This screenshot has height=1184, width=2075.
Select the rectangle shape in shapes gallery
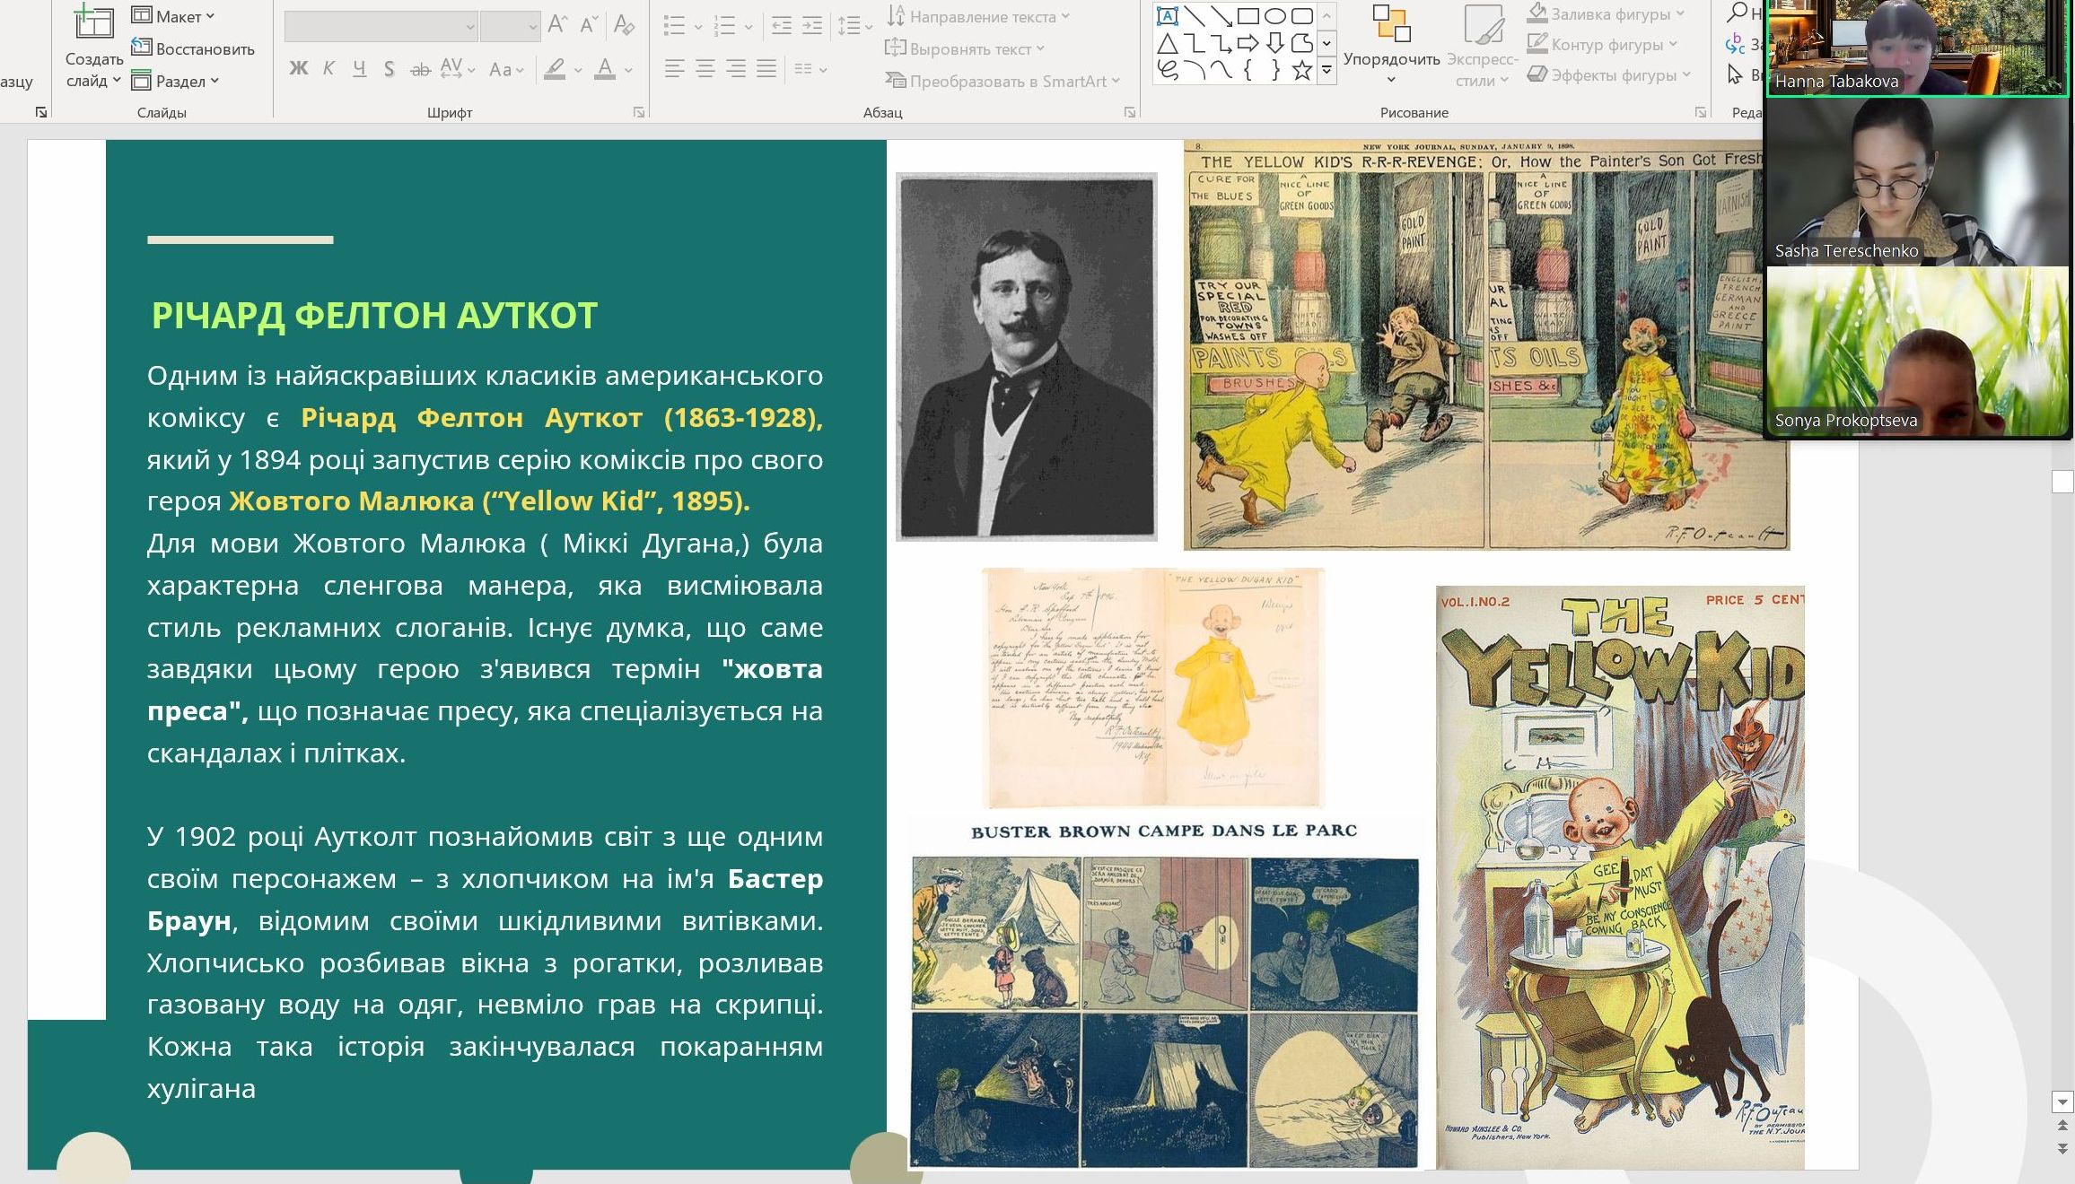(x=1248, y=16)
